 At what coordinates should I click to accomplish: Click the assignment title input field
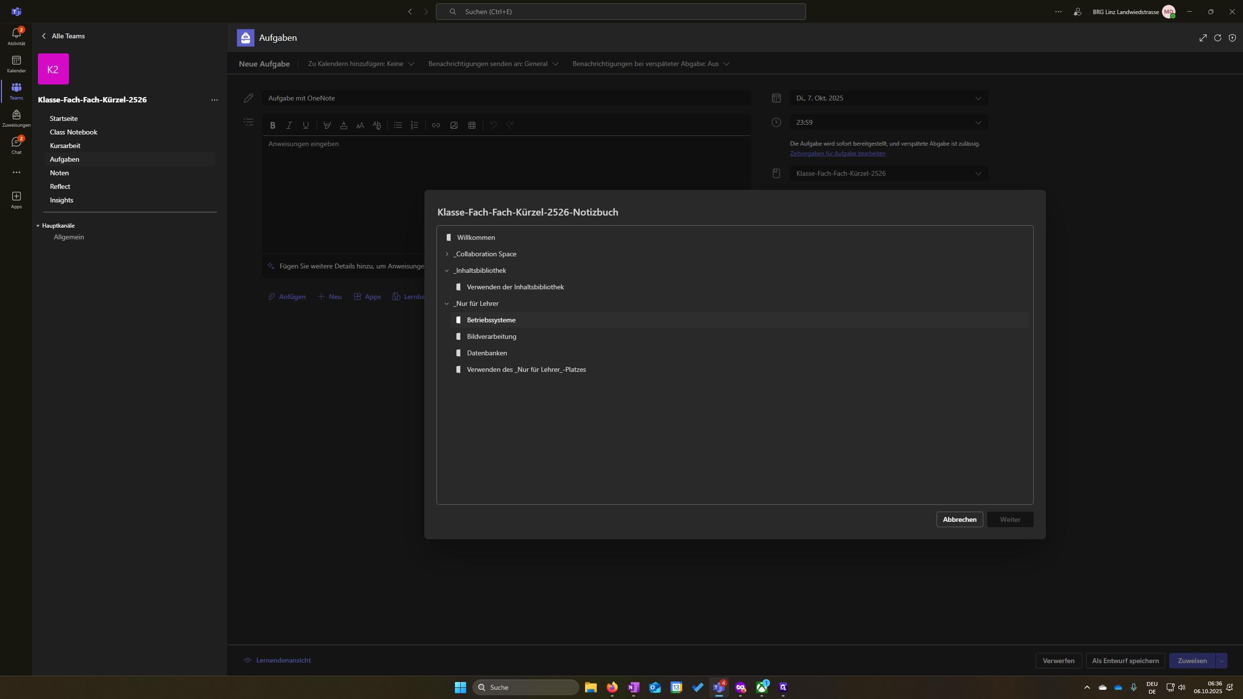tap(506, 98)
